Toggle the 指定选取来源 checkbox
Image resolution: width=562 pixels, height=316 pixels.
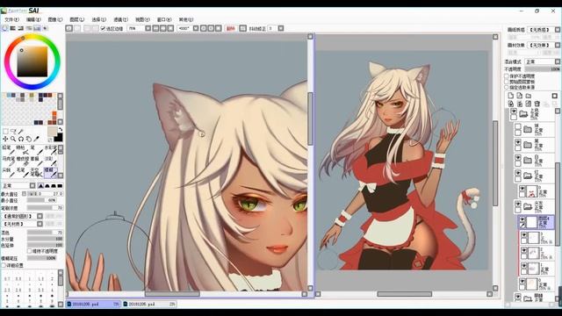[x=507, y=87]
